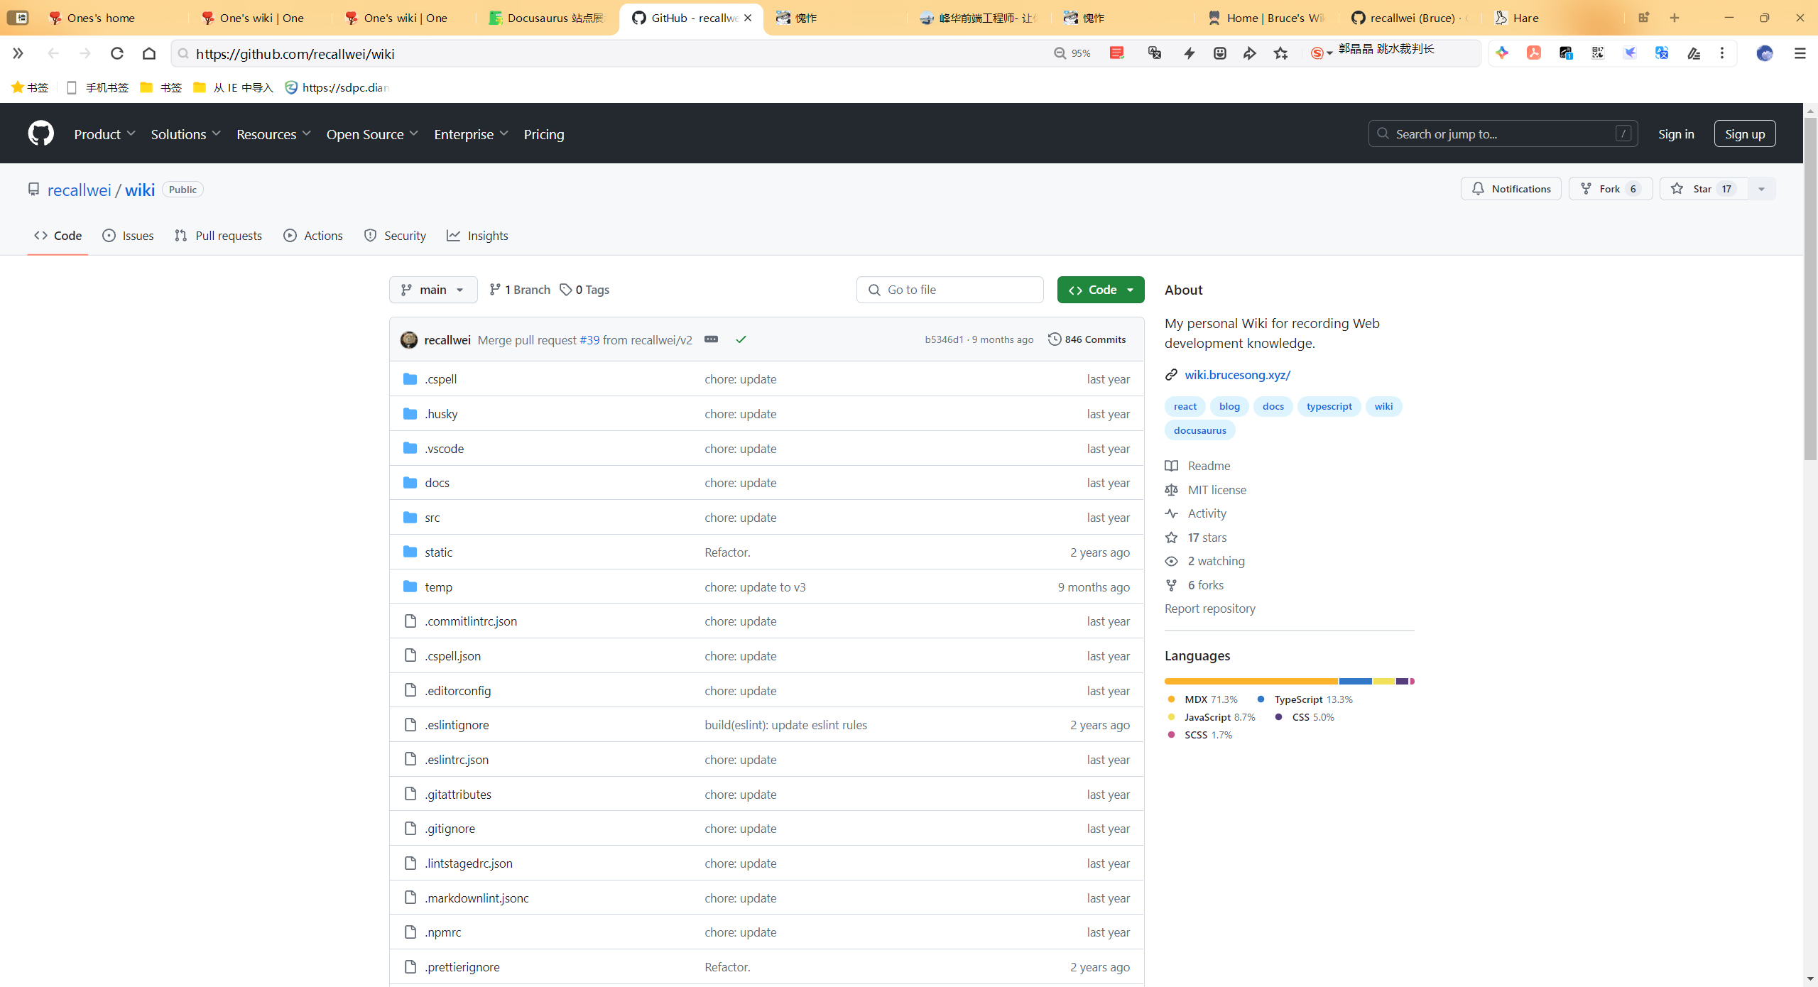Image resolution: width=1818 pixels, height=987 pixels.
Task: Open star lists dropdown arrow
Action: coord(1761,189)
